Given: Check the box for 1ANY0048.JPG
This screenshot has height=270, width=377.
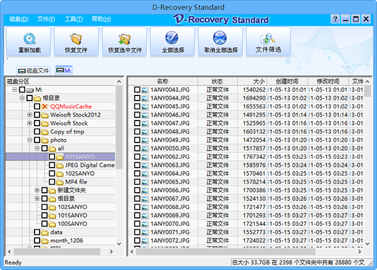Looking at the screenshot, I should (137, 132).
